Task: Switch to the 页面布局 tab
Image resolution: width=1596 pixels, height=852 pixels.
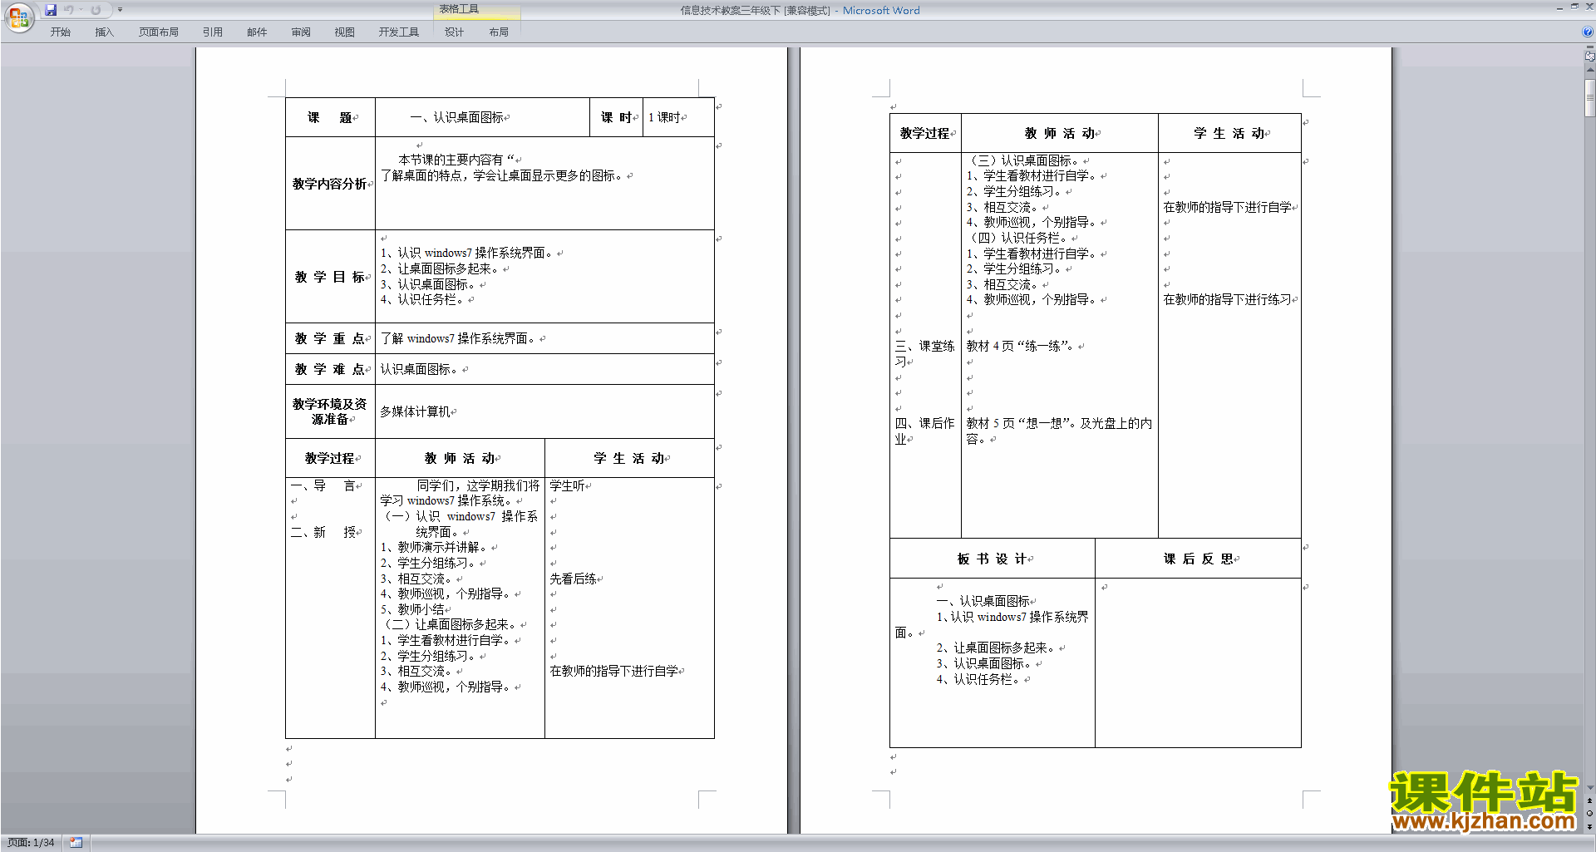Action: tap(159, 32)
